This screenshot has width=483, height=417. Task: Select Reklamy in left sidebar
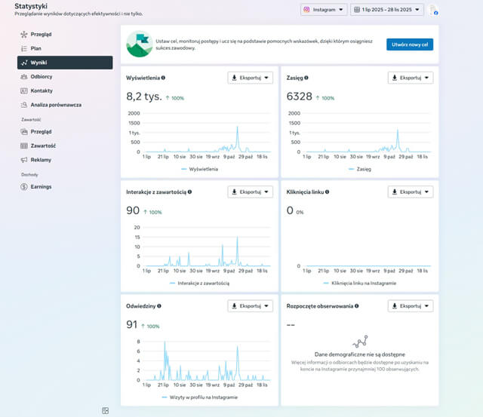coord(42,160)
